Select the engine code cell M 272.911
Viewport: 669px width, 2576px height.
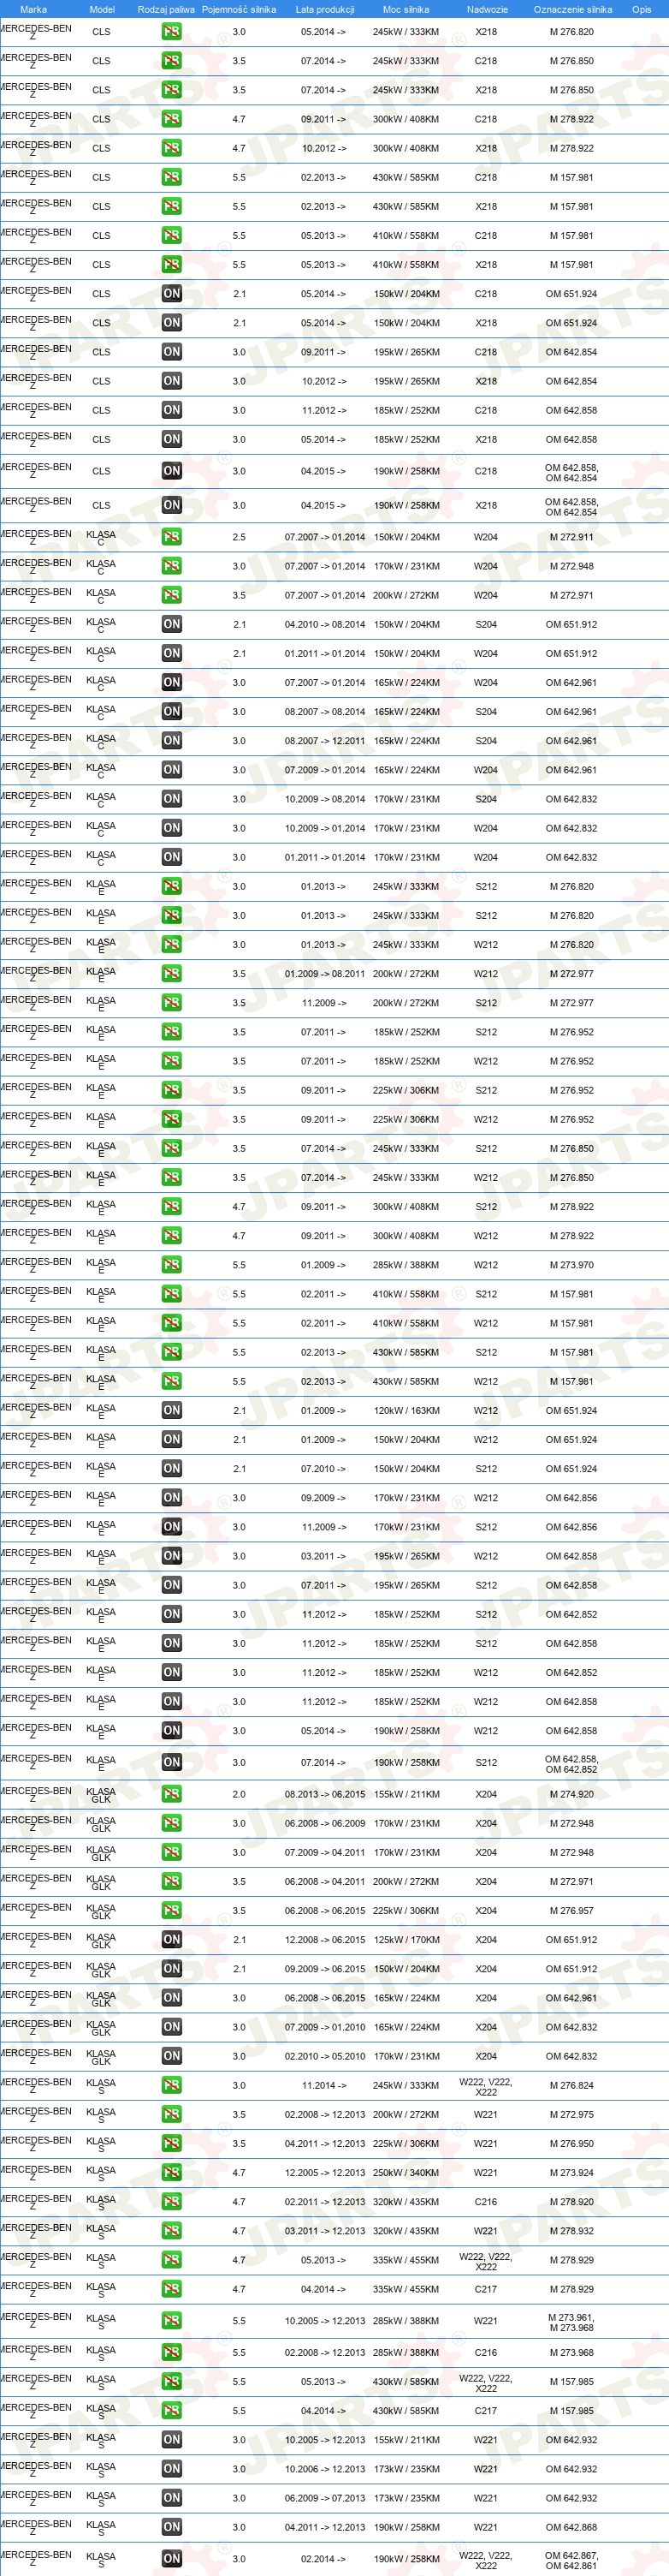tap(571, 537)
